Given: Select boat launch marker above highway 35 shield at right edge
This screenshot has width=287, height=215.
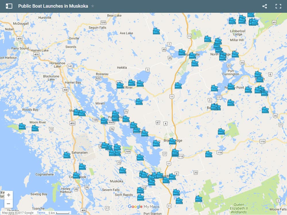Looking at the screenshot, I should click(x=265, y=110).
